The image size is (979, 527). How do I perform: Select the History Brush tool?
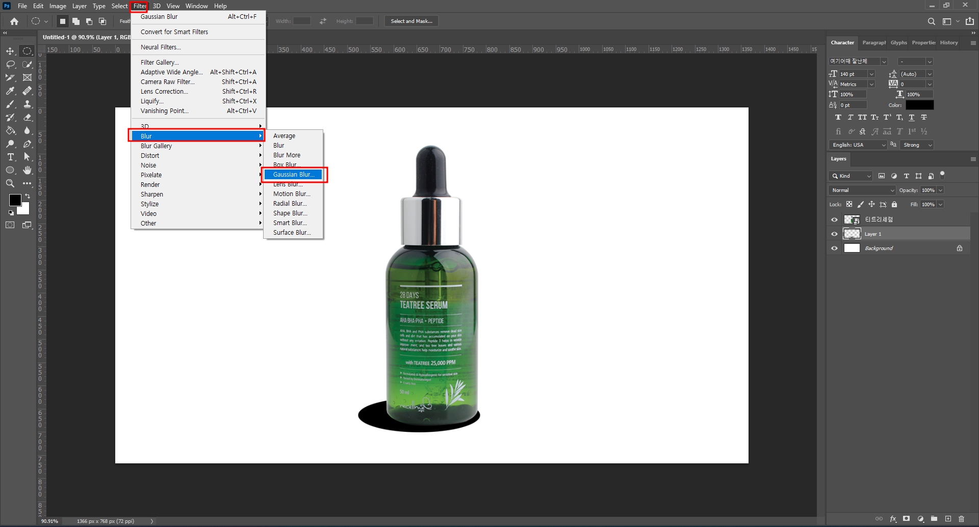pos(10,117)
